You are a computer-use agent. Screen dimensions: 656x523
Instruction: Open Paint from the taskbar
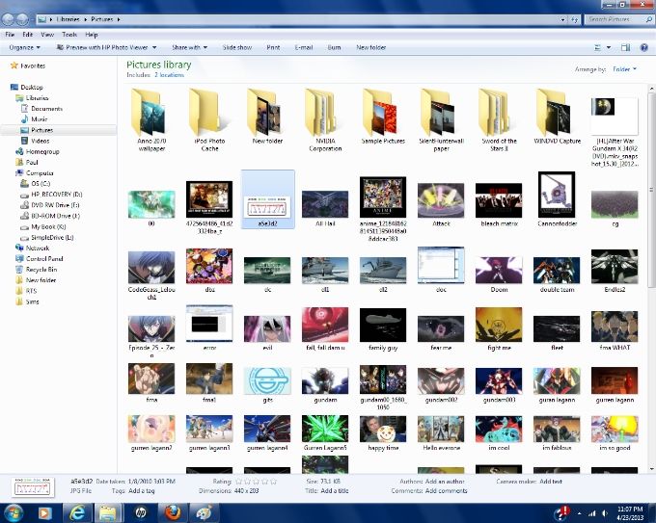[205, 513]
